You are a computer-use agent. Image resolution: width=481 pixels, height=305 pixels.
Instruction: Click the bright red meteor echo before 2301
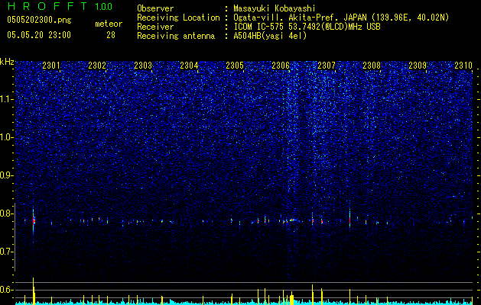pos(34,220)
